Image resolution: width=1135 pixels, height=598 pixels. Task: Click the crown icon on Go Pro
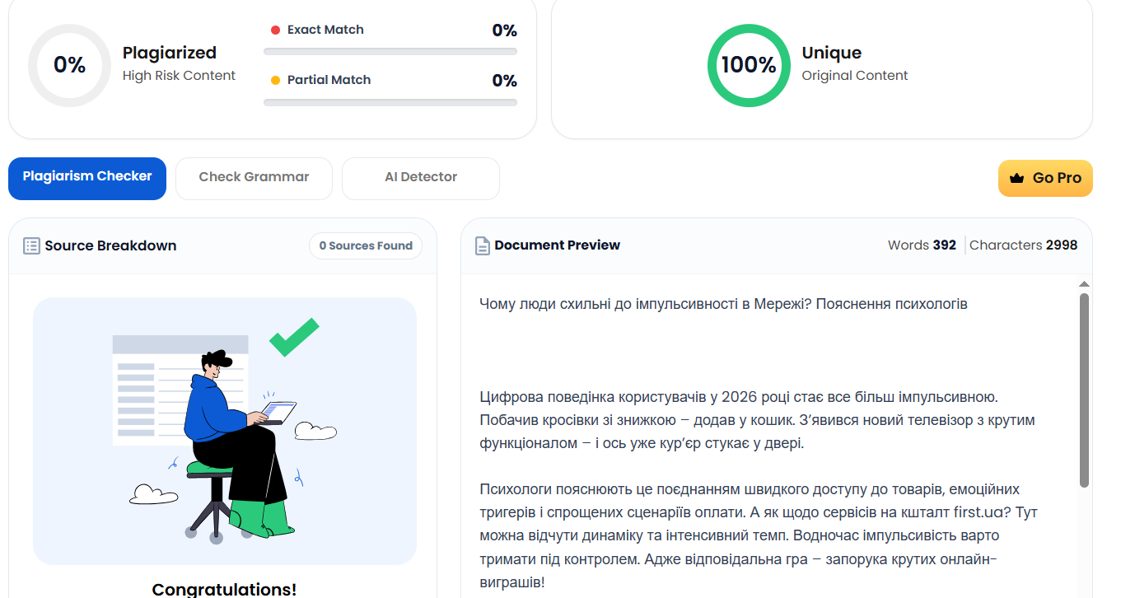click(x=1016, y=178)
